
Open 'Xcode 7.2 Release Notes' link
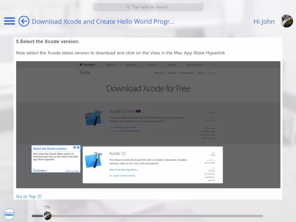[x=124, y=176]
